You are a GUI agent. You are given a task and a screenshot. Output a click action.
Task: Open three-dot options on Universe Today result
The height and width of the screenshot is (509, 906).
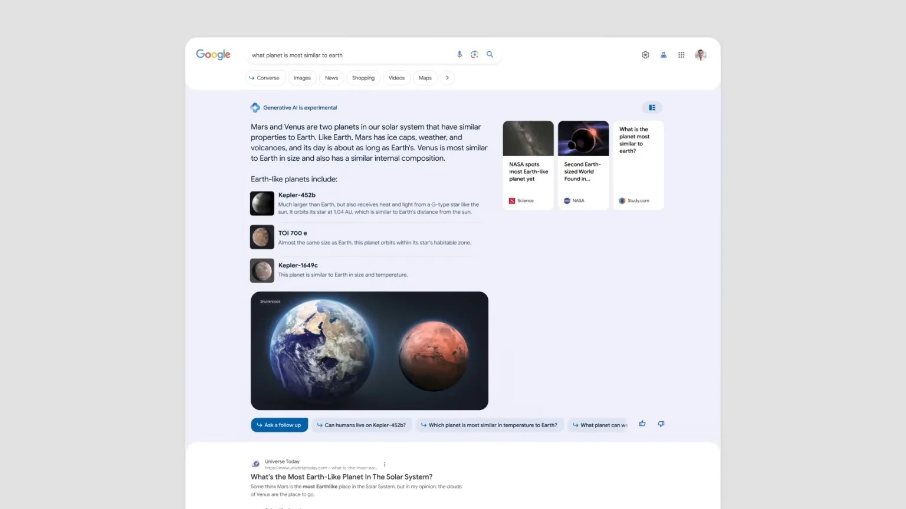tap(385, 464)
